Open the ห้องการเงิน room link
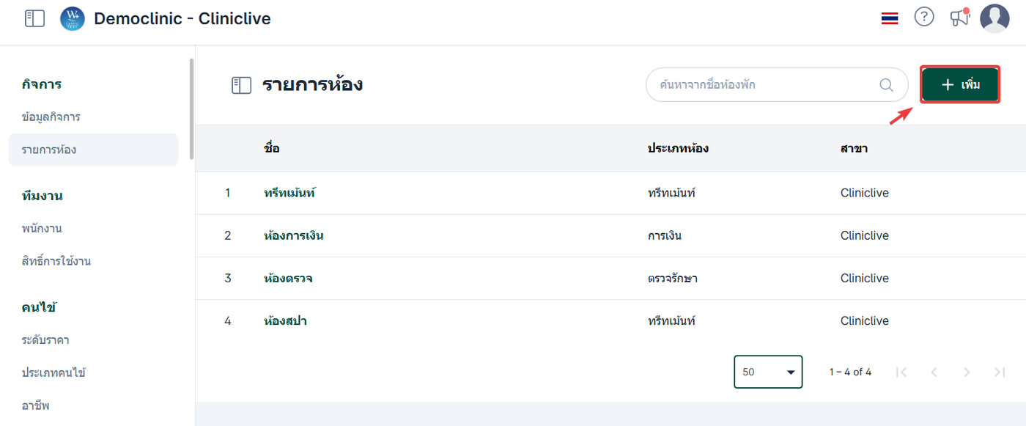This screenshot has height=426, width=1026. pos(293,235)
